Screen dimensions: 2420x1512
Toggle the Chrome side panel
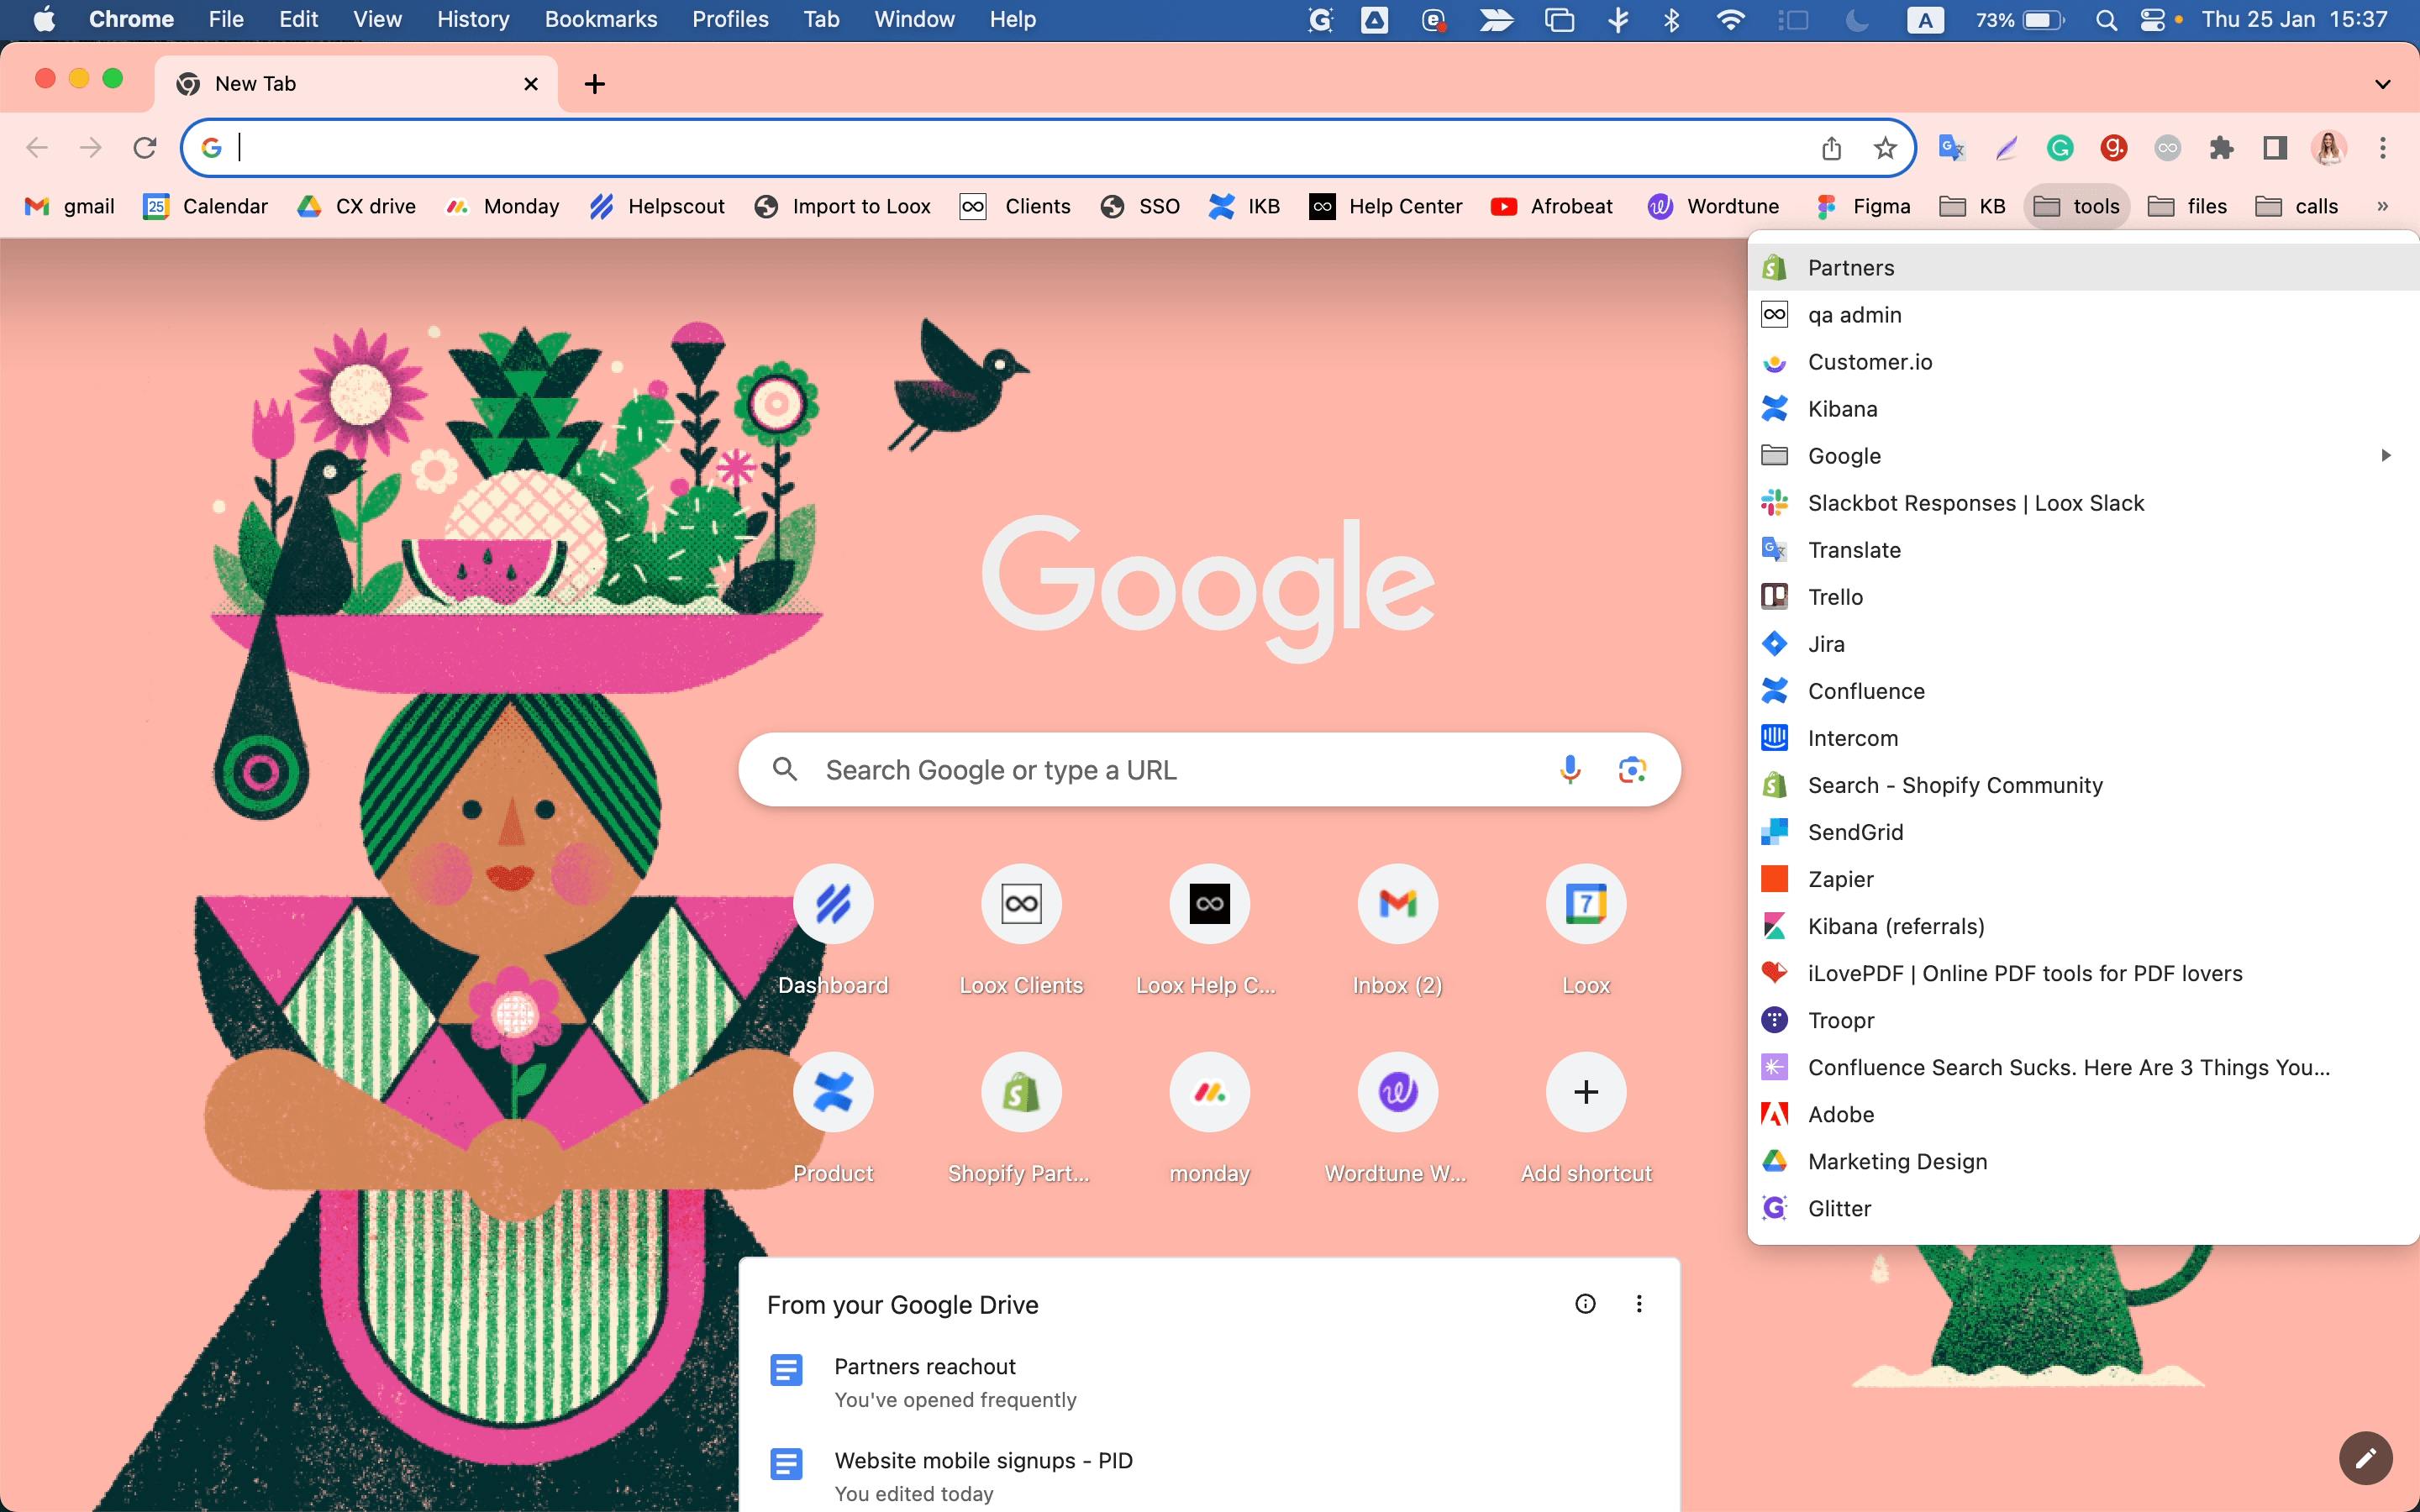[x=2275, y=148]
